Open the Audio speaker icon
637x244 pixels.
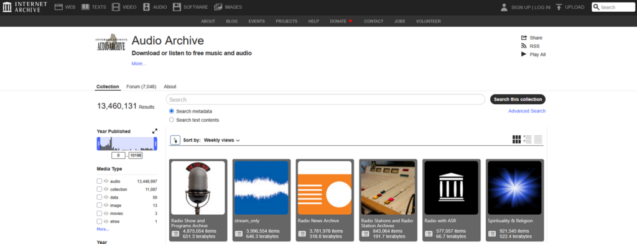[146, 7]
